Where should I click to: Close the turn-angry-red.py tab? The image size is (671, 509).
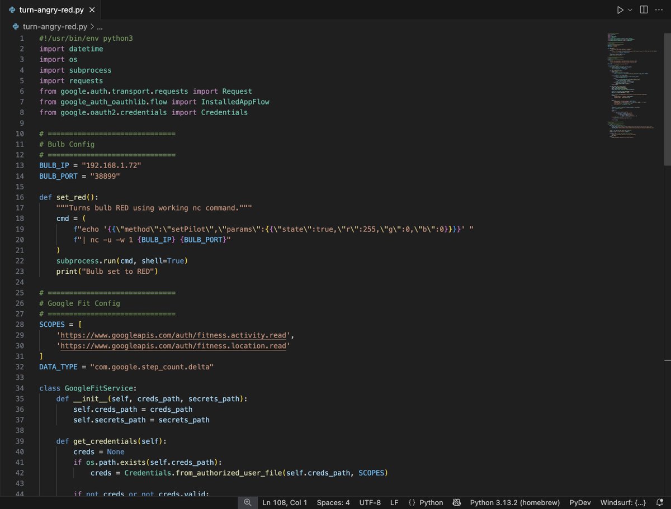(x=92, y=10)
